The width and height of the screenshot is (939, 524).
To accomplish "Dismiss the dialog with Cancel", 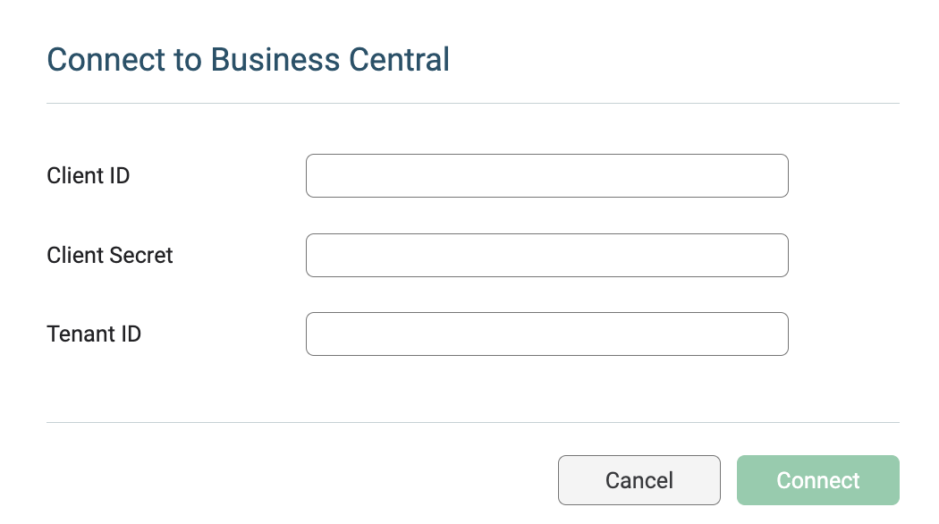I will click(x=639, y=479).
